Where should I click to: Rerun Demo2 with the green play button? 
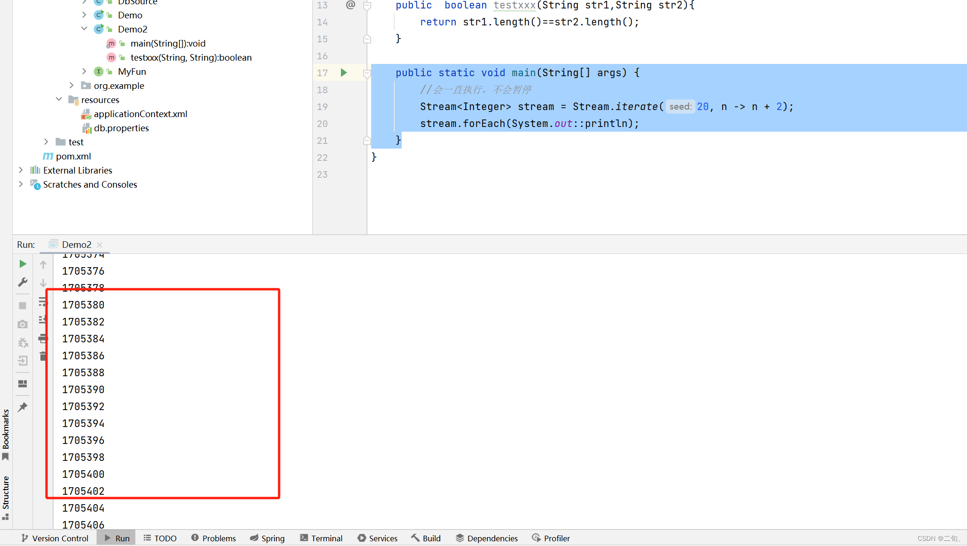click(23, 264)
